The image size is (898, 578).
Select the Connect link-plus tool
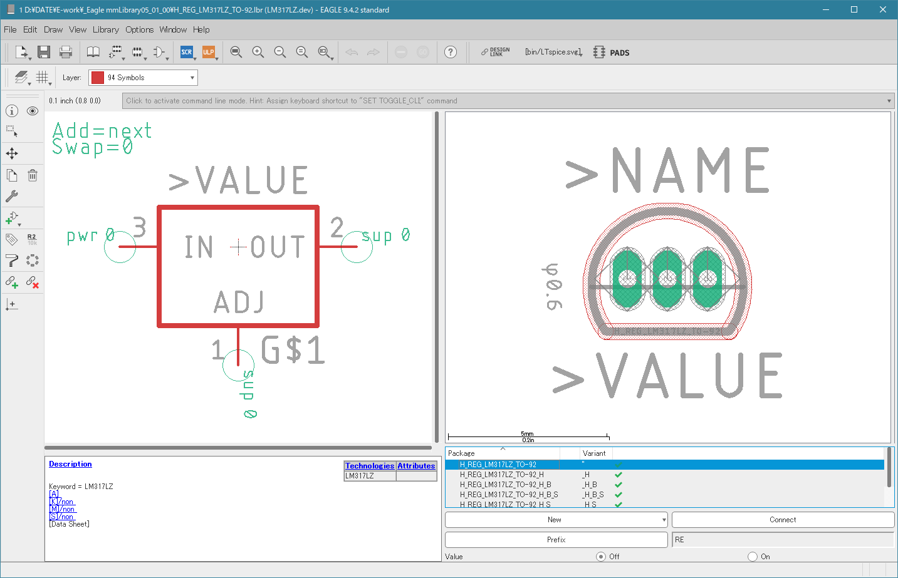coord(12,282)
